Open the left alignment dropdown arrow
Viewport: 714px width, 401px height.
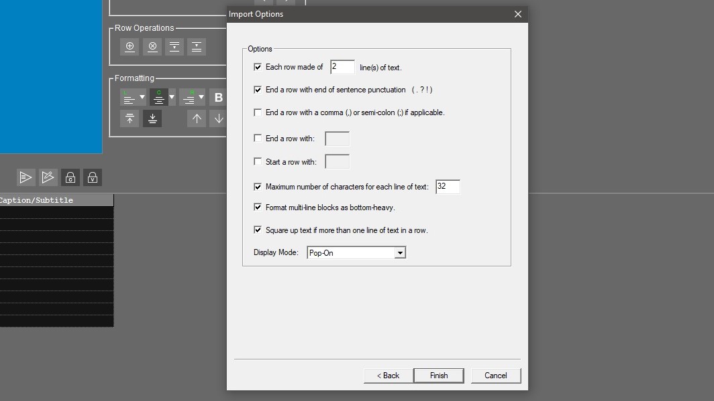(142, 97)
